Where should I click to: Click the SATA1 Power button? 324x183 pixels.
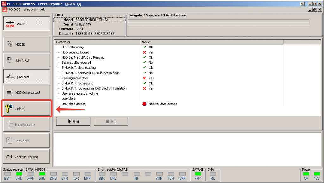pyautogui.click(x=27, y=24)
